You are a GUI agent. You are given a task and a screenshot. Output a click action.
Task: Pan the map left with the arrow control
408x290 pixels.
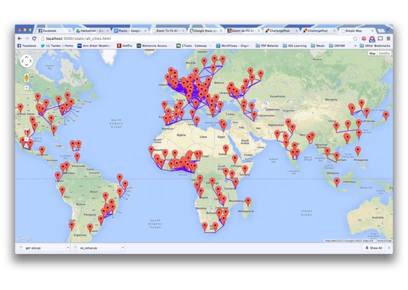(x=23, y=62)
